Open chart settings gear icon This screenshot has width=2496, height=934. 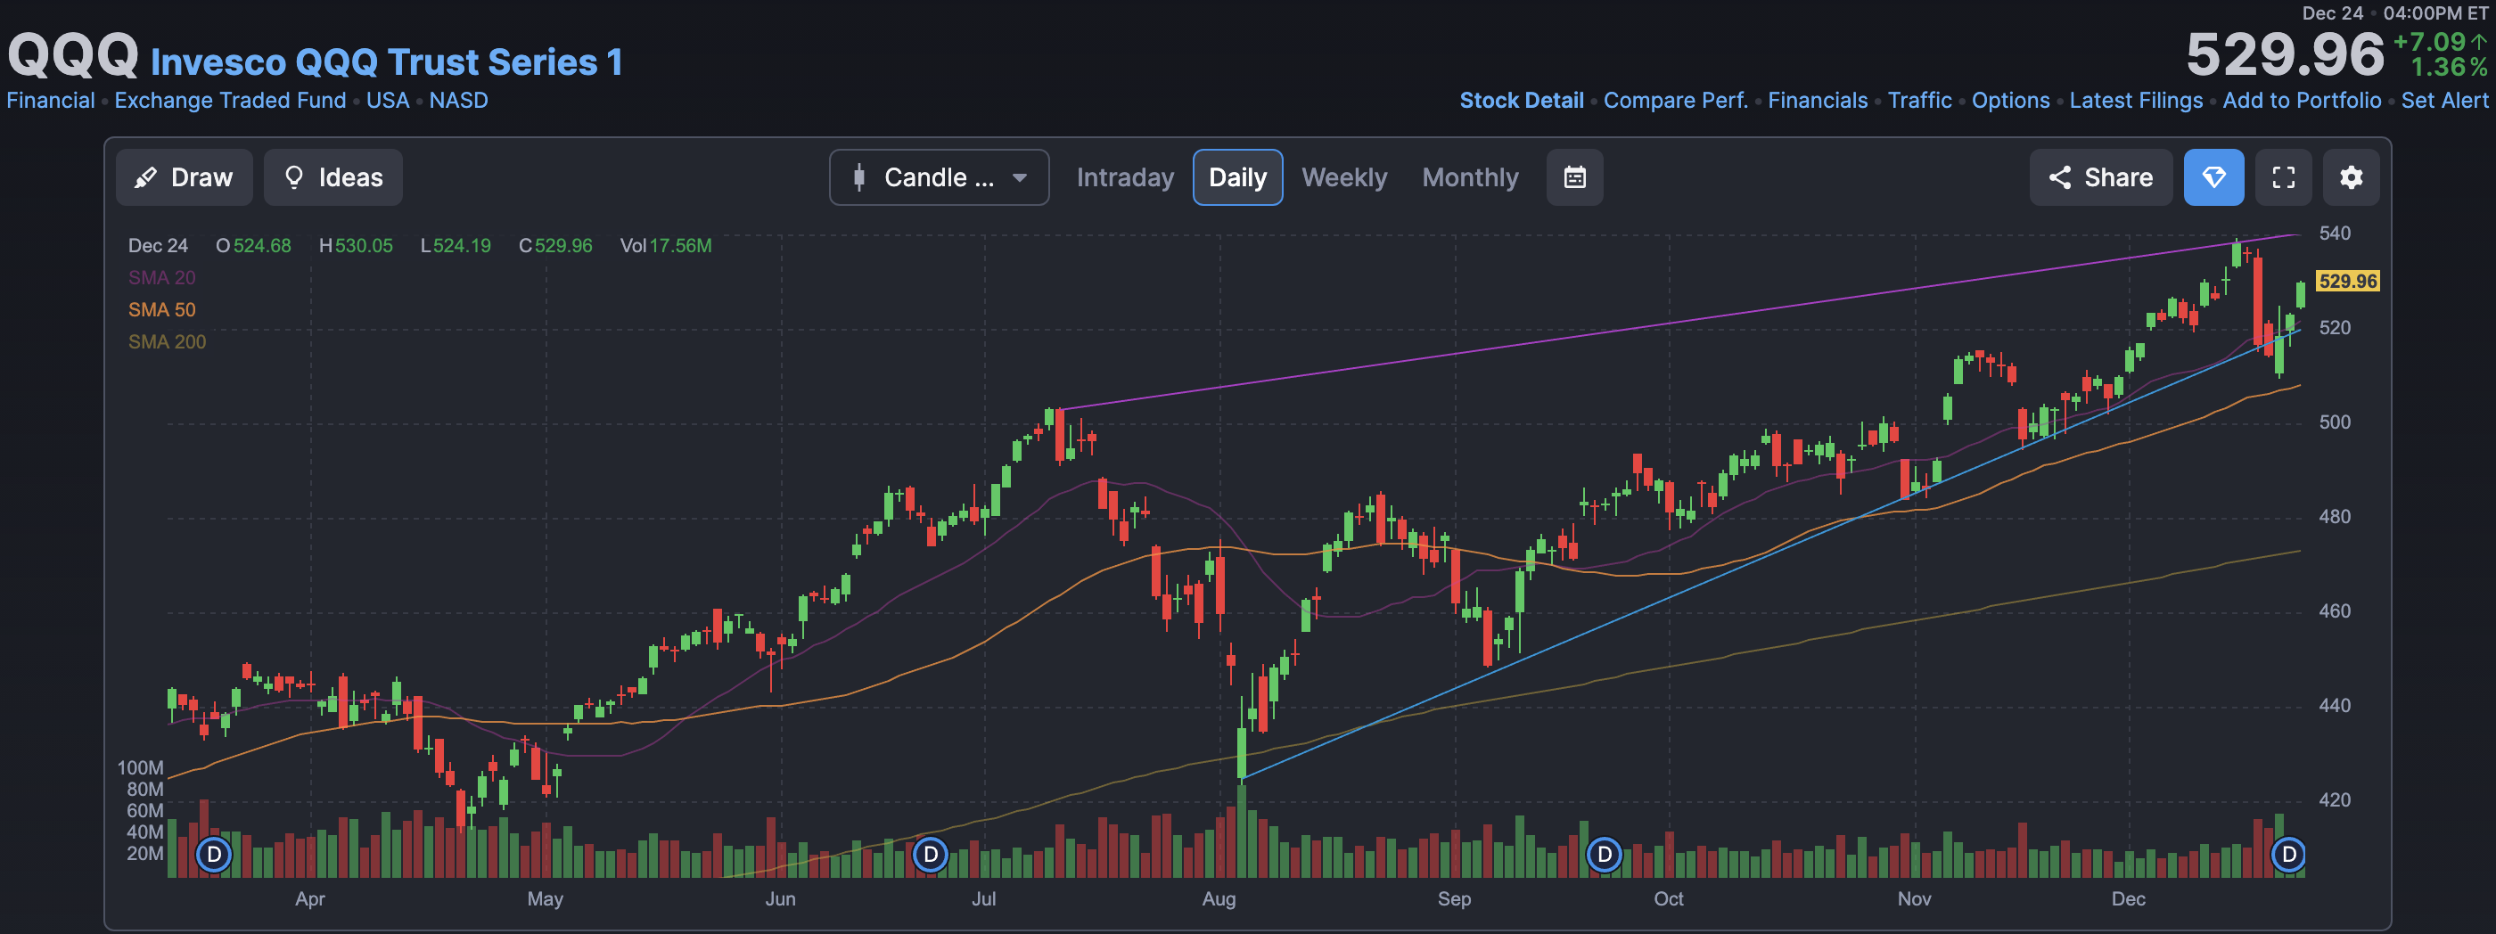(x=2351, y=177)
